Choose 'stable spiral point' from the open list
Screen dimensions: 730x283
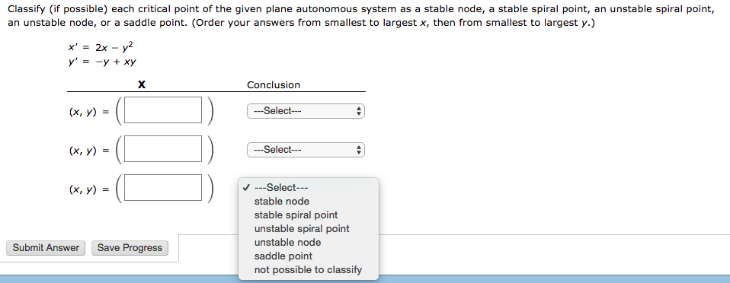click(x=296, y=215)
